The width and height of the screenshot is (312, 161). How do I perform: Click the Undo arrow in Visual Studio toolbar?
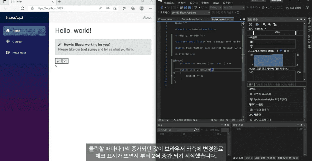pyautogui.click(x=196, y=7)
